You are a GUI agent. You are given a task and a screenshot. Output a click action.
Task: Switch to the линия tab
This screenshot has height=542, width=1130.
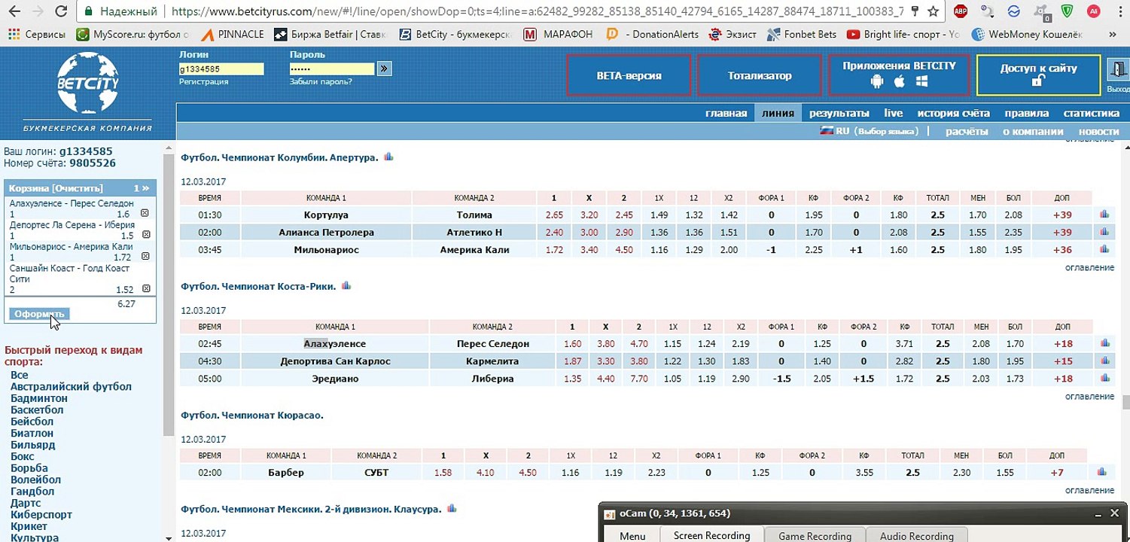point(778,113)
